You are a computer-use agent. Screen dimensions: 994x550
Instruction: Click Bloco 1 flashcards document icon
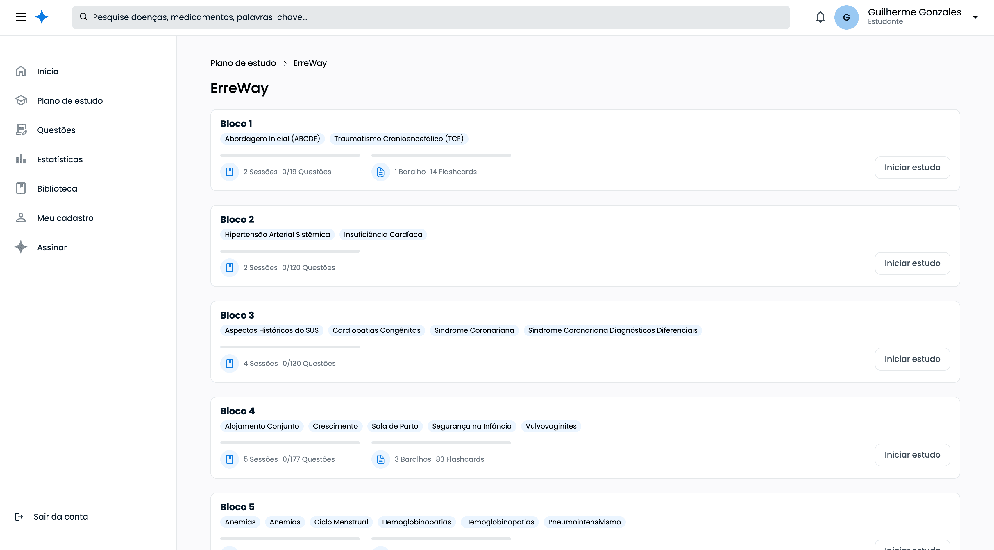(x=380, y=172)
